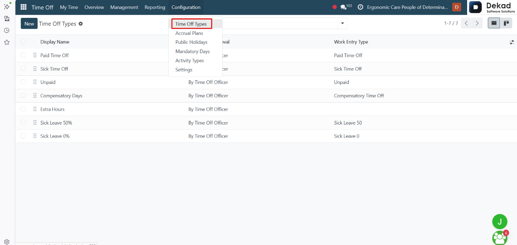Tick the Extra Hours row checkbox
Viewport: 517px width, 245px height.
click(23, 109)
